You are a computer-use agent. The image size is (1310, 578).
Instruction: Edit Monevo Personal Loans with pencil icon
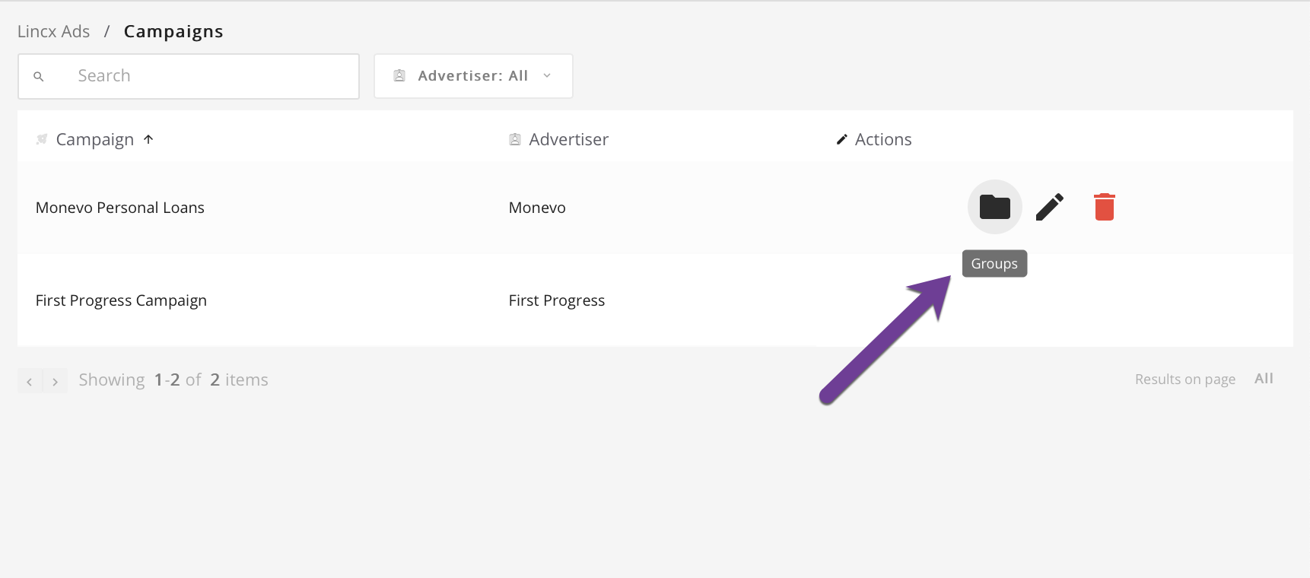pos(1050,207)
